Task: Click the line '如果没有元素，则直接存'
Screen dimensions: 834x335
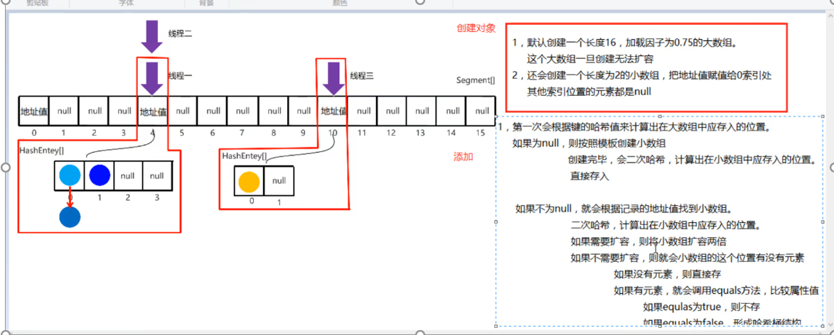Action: (667, 275)
